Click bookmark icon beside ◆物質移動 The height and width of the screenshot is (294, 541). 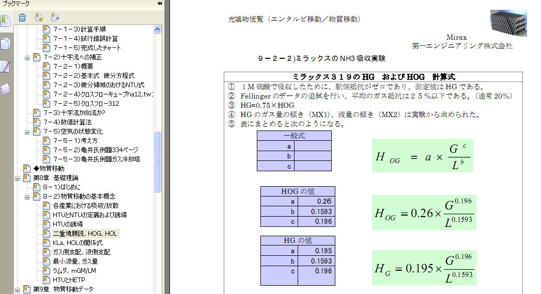pos(27,168)
